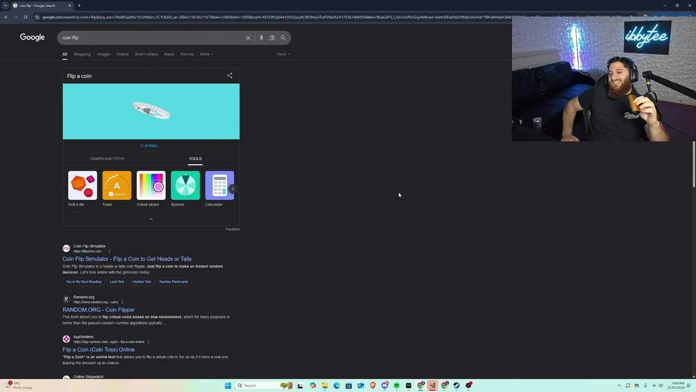Screen dimensions: 696x392
Task: Reload the page in the browser
Action: click(25, 17)
